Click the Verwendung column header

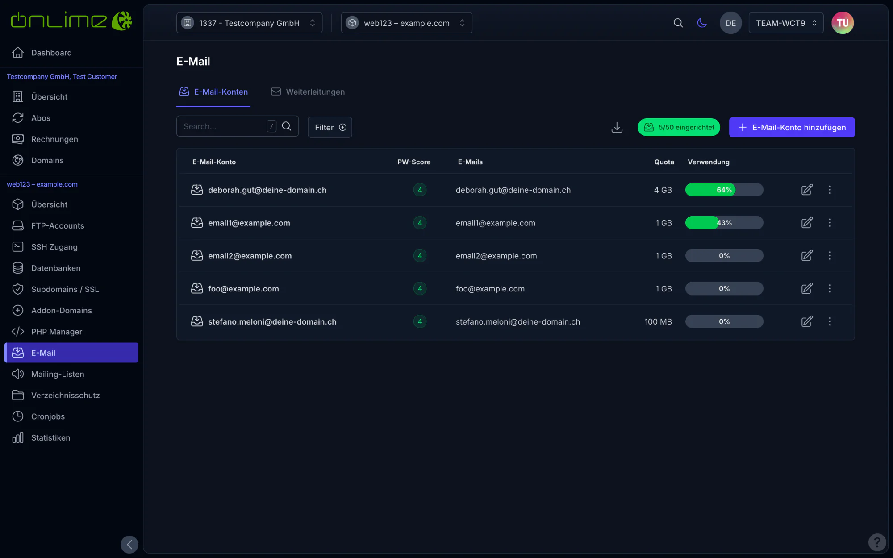pyautogui.click(x=709, y=162)
